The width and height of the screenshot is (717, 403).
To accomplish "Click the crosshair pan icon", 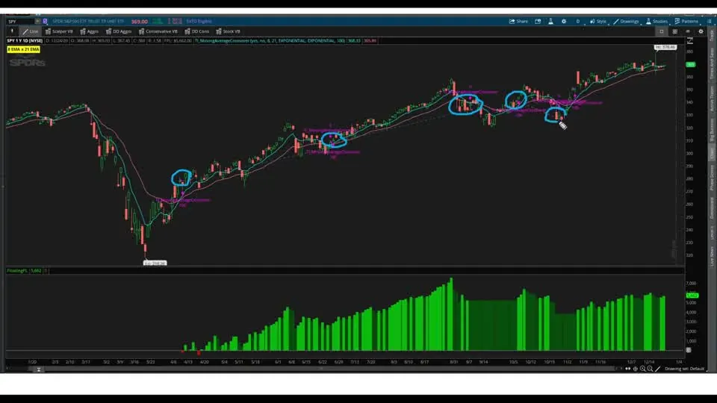I will [x=635, y=368].
